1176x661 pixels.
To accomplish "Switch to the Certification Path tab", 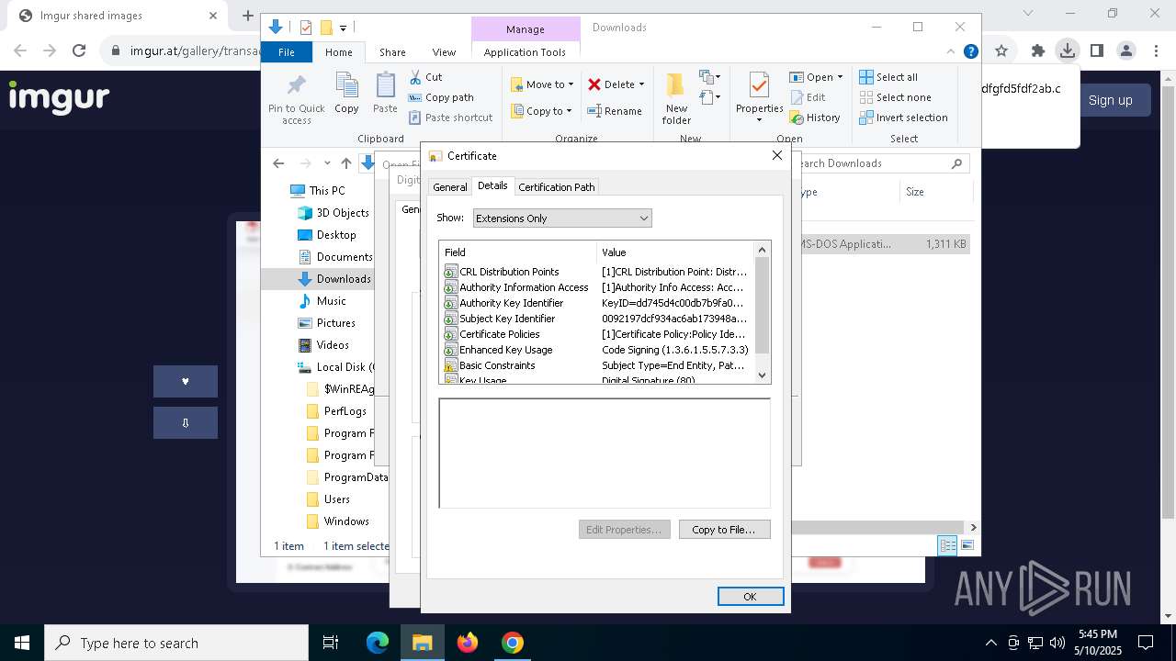I will (x=557, y=186).
